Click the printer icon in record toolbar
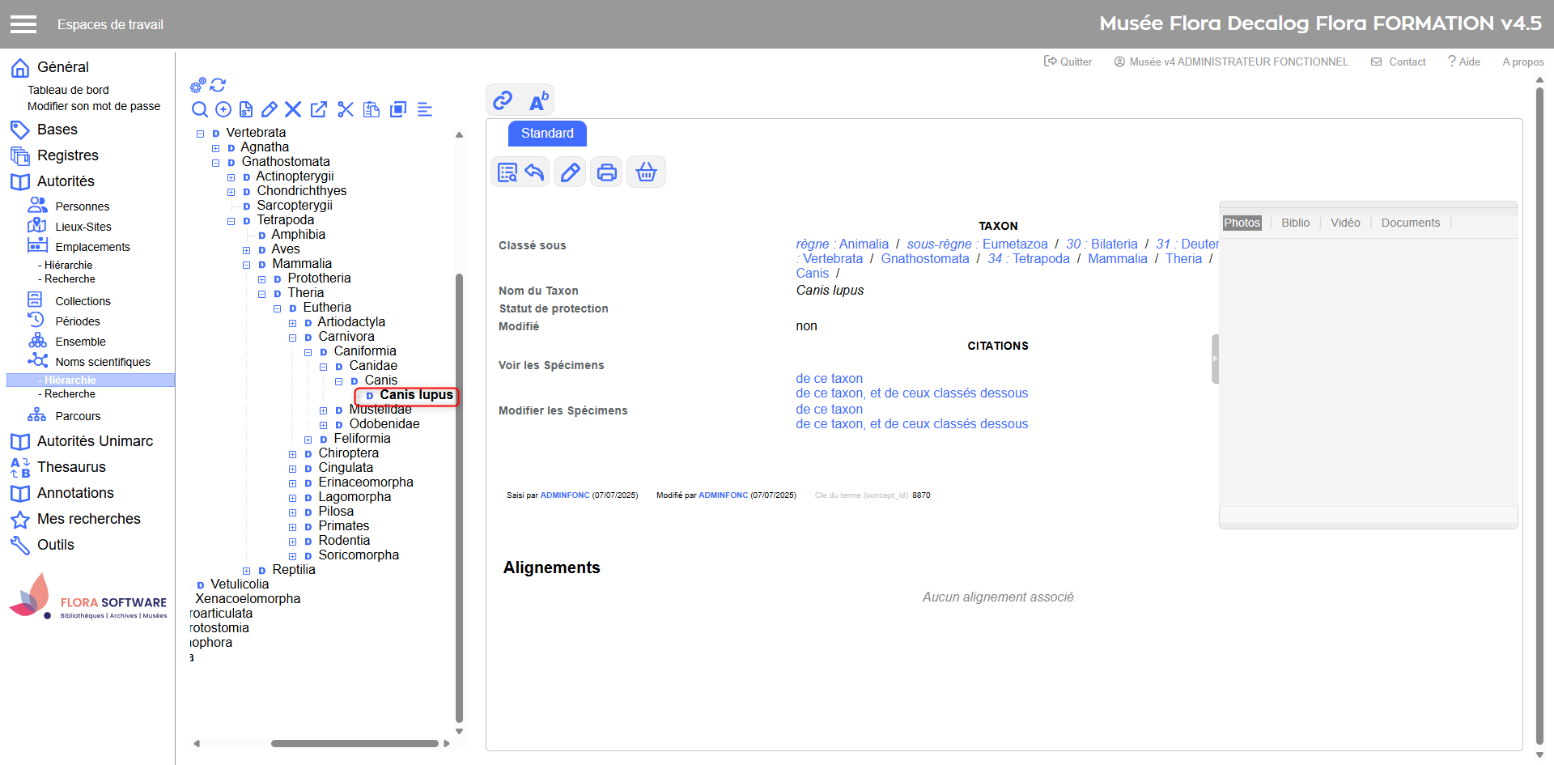The width and height of the screenshot is (1554, 765). [x=606, y=172]
